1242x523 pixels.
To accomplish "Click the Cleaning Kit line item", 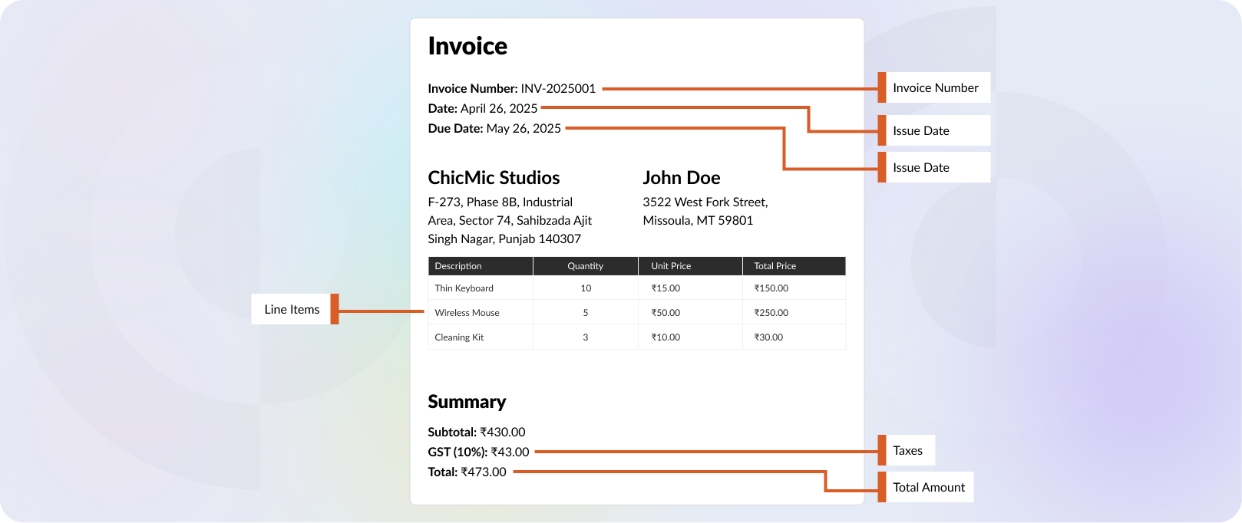I will click(459, 337).
